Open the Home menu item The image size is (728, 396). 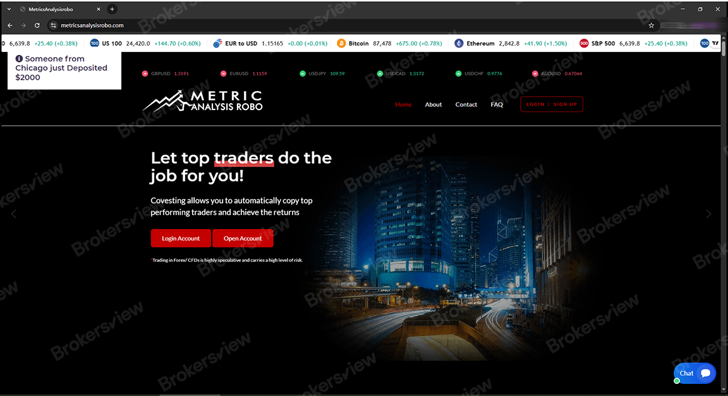[x=403, y=104]
